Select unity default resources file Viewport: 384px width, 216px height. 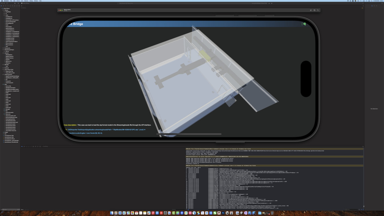point(11,131)
